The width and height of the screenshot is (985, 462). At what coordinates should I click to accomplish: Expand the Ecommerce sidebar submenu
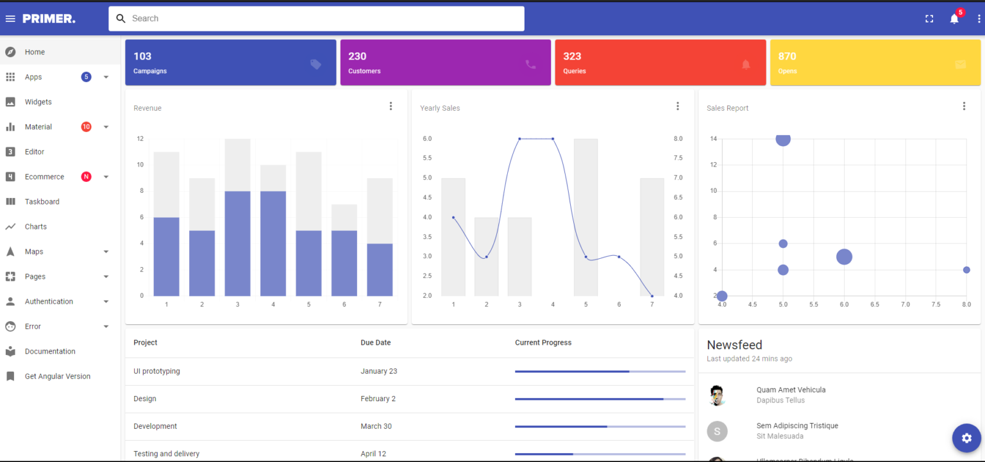(106, 177)
